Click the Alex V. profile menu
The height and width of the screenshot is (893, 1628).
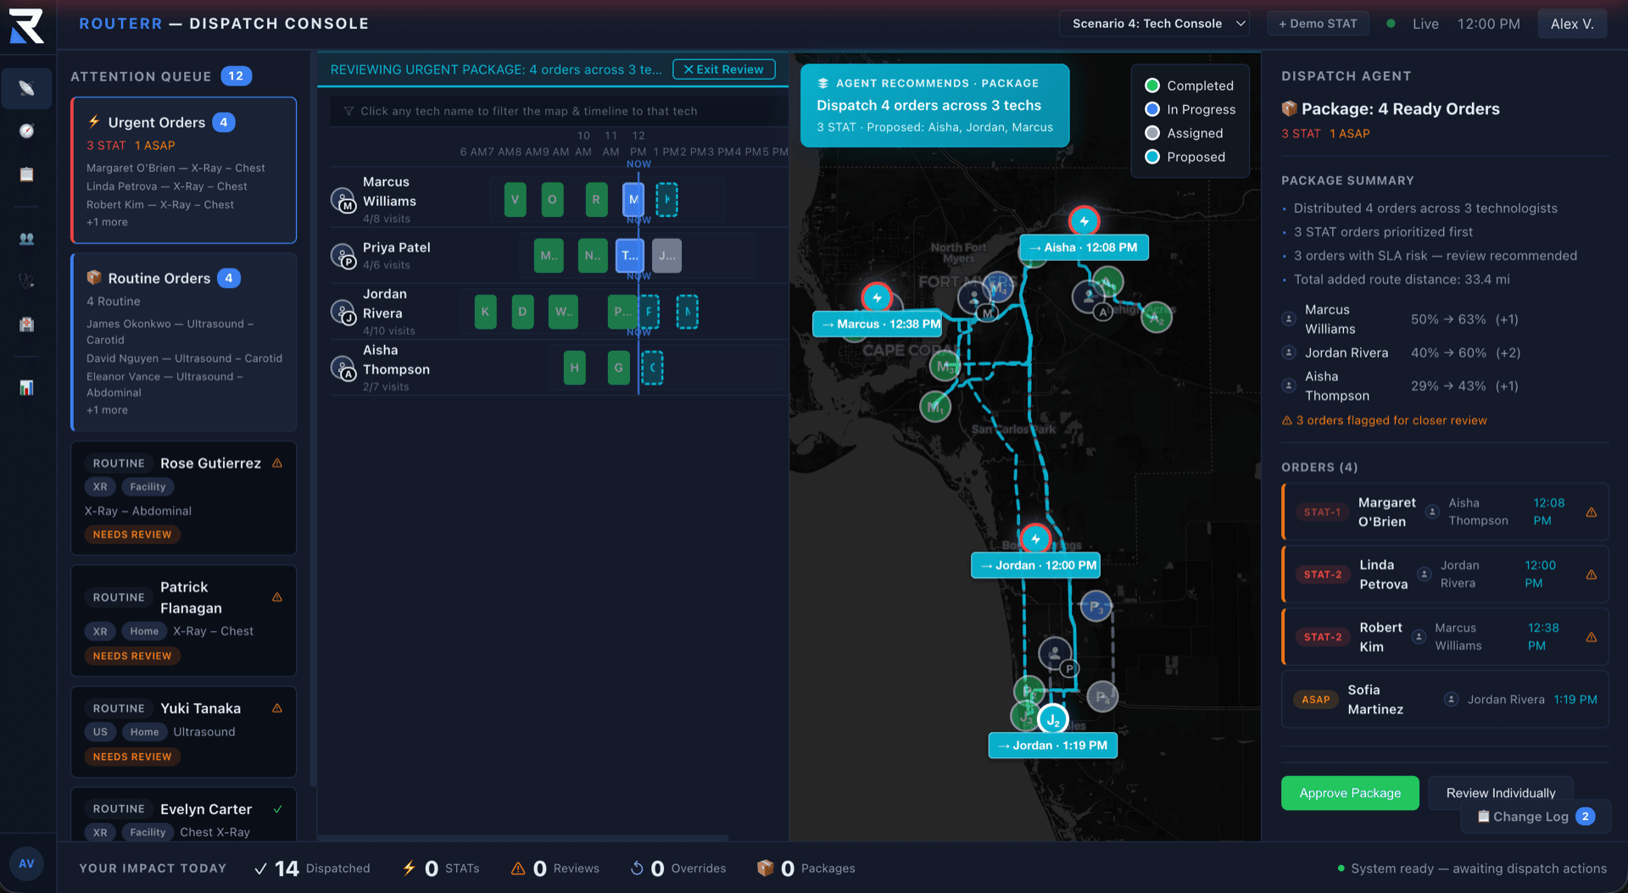coord(1572,24)
